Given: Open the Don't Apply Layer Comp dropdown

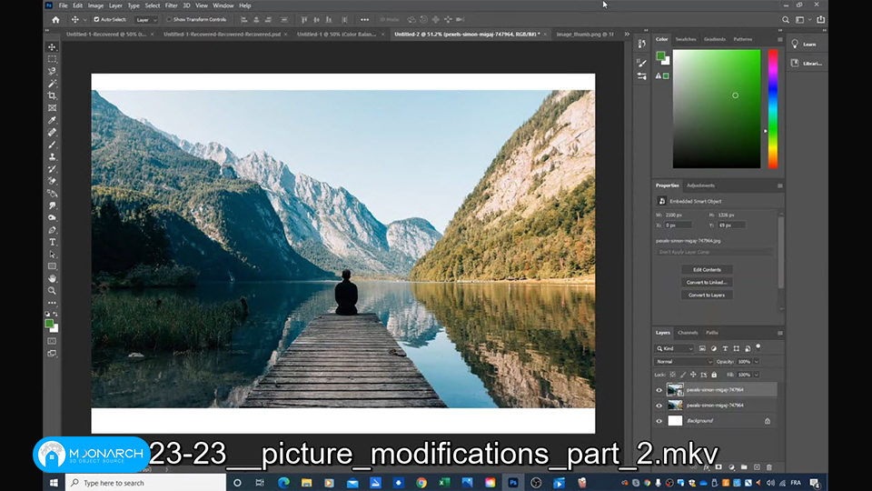Looking at the screenshot, I should coord(714,252).
